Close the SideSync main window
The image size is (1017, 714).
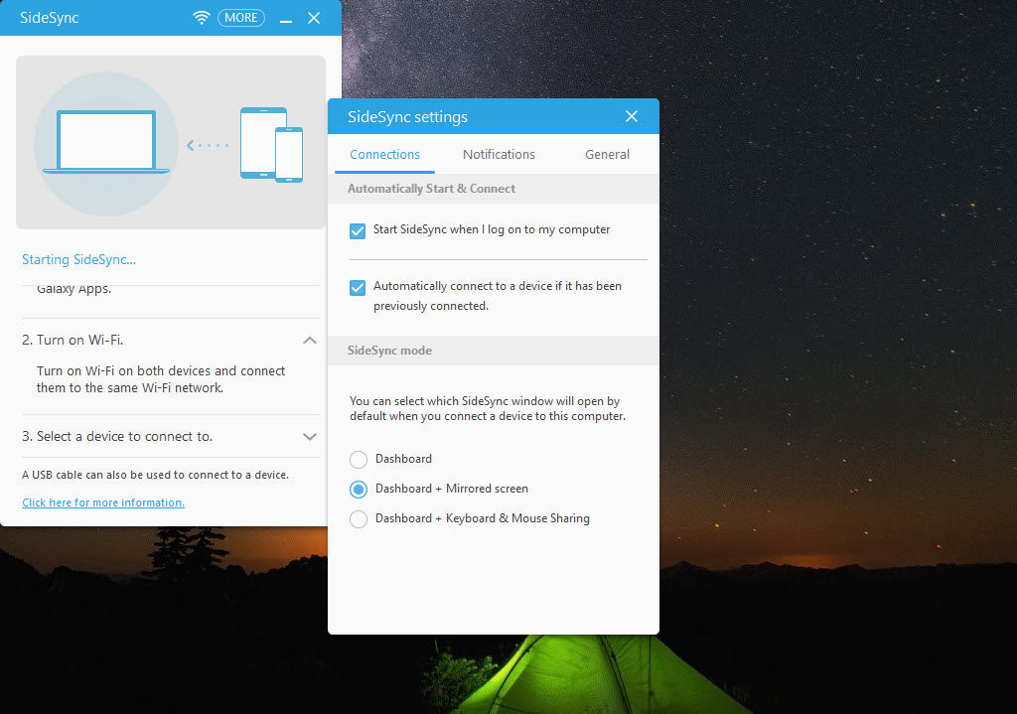pos(314,18)
